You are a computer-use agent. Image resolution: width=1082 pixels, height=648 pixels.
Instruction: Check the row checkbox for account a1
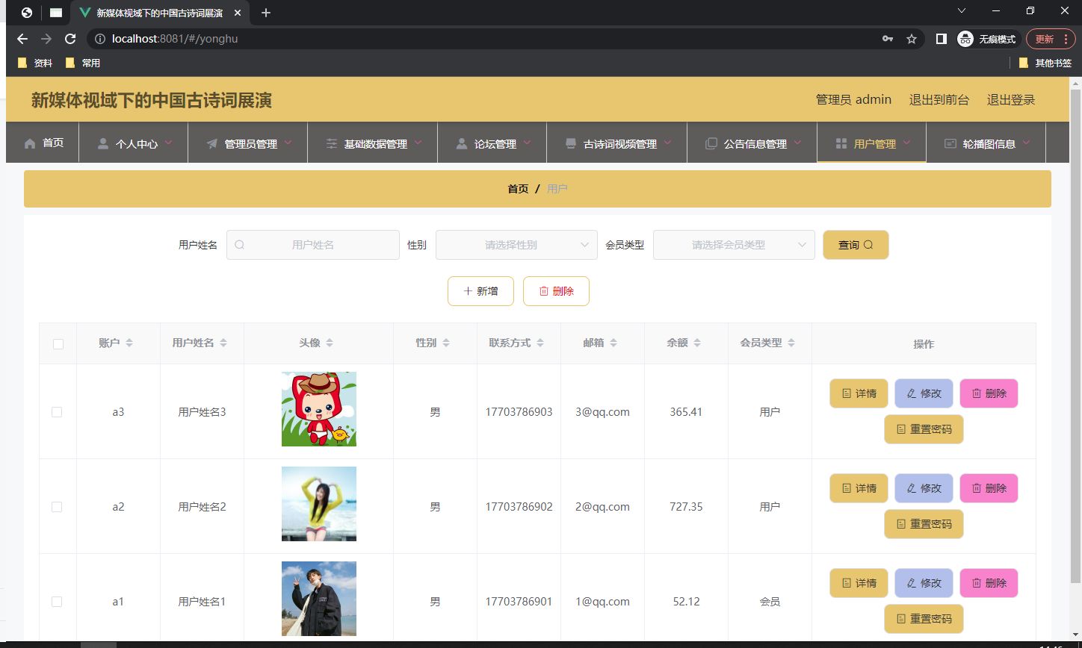[58, 601]
